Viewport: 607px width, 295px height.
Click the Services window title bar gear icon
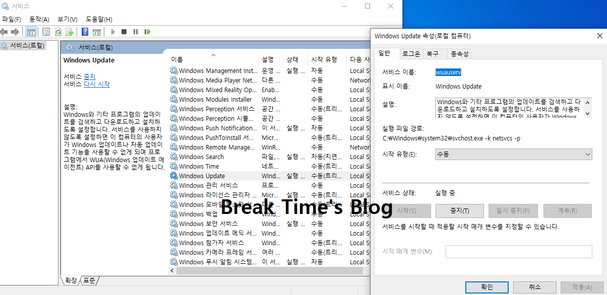[5, 6]
